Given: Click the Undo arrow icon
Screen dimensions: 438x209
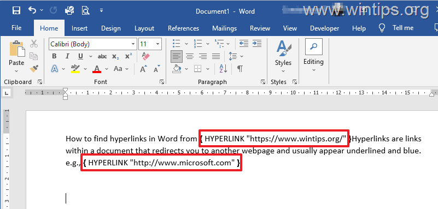Looking at the screenshot, I should (32, 10).
